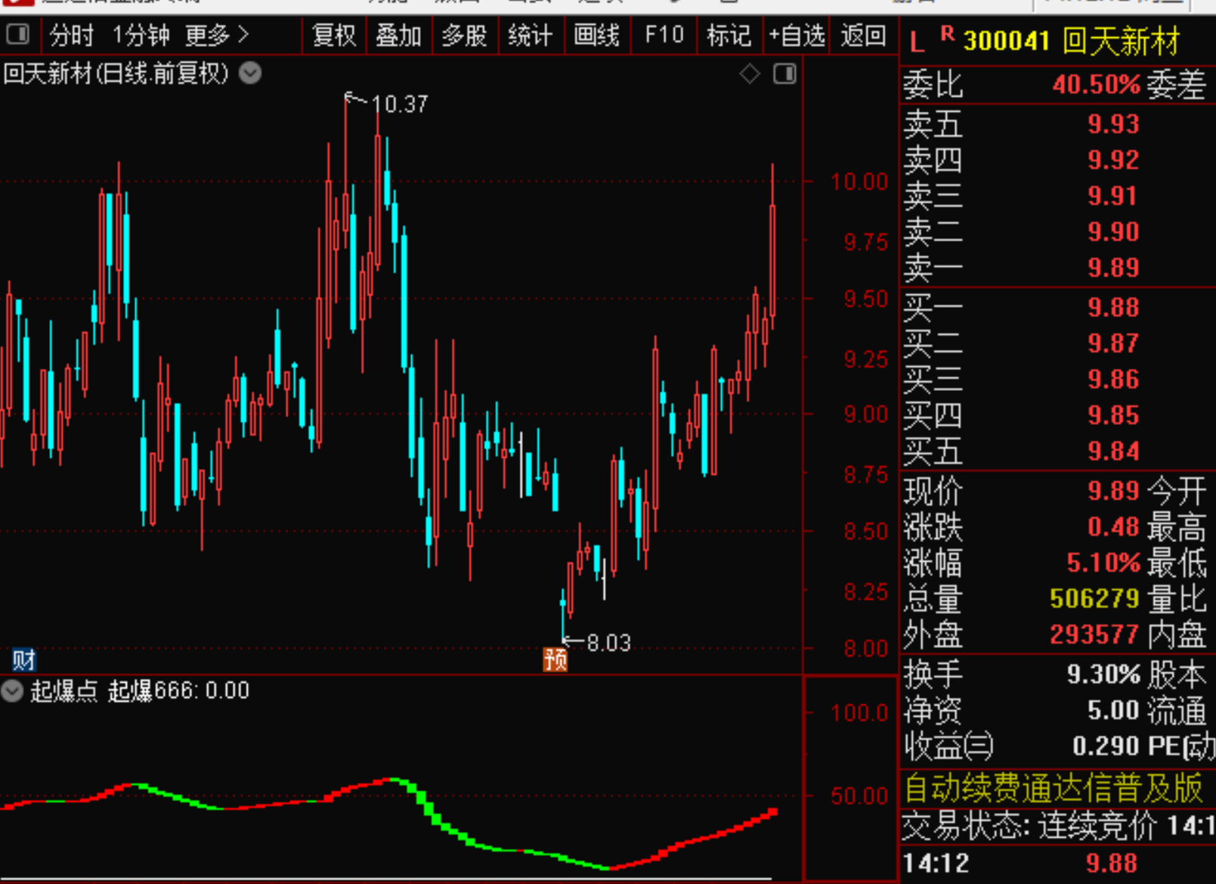
Task: Toggle 叠加 overlay mode
Action: [x=398, y=35]
